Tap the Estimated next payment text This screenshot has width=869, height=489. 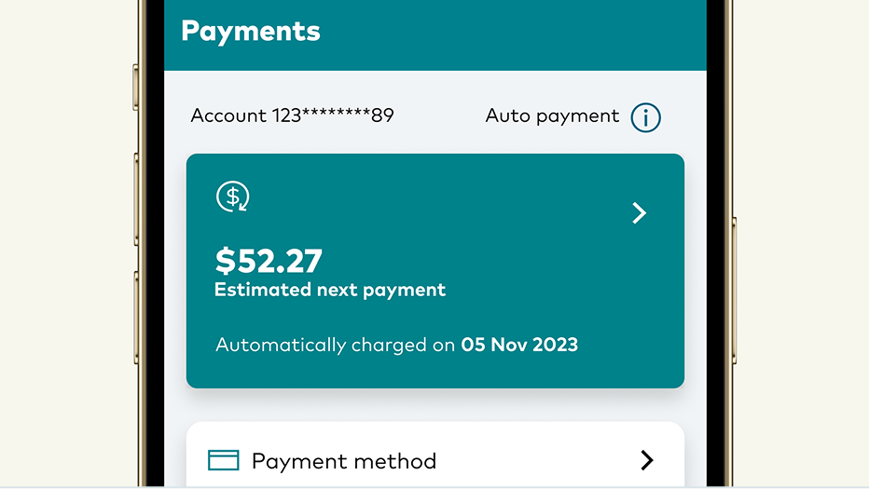pos(330,290)
